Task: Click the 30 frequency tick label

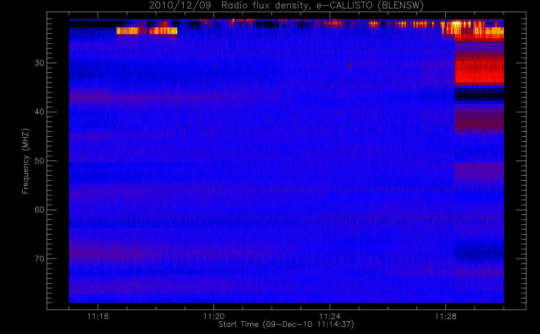Action: (39, 63)
